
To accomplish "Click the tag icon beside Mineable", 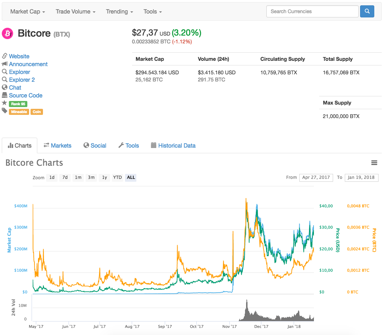I will point(4,111).
